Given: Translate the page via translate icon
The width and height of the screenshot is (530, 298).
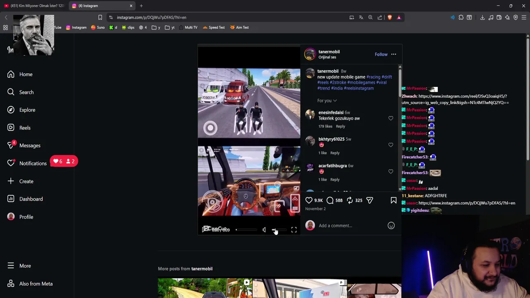Looking at the screenshot, I should tap(361, 17).
